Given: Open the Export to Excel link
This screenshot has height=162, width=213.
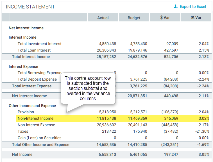Looking at the screenshot, I should (193, 6).
